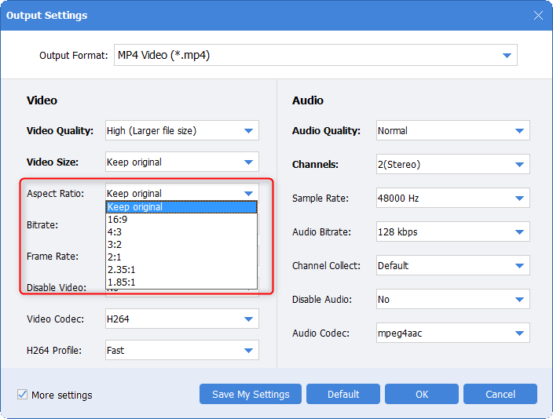Expand the Disable Audio dropdown
Image resolution: width=553 pixels, height=419 pixels.
(x=452, y=299)
